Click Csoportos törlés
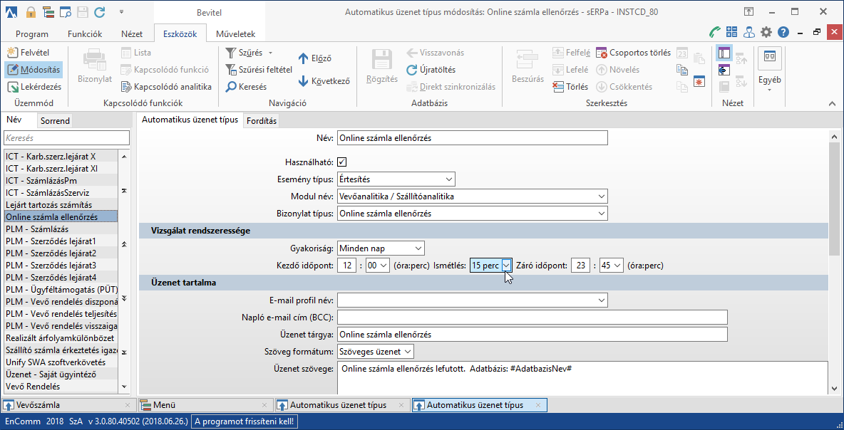The image size is (844, 430). click(x=633, y=53)
